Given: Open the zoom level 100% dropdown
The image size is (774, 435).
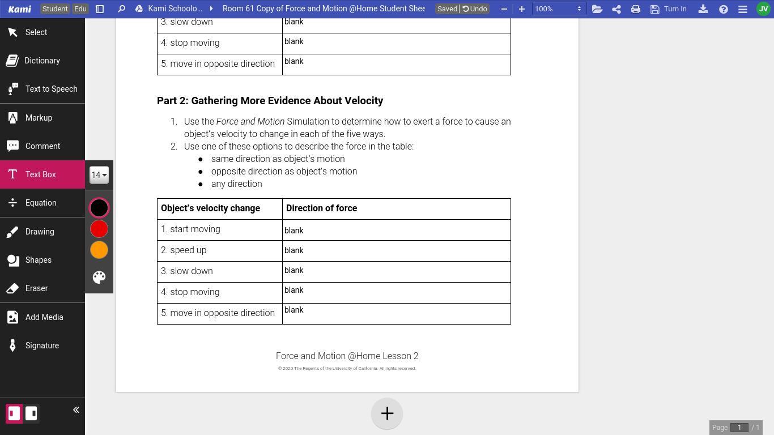Looking at the screenshot, I should coord(559,9).
